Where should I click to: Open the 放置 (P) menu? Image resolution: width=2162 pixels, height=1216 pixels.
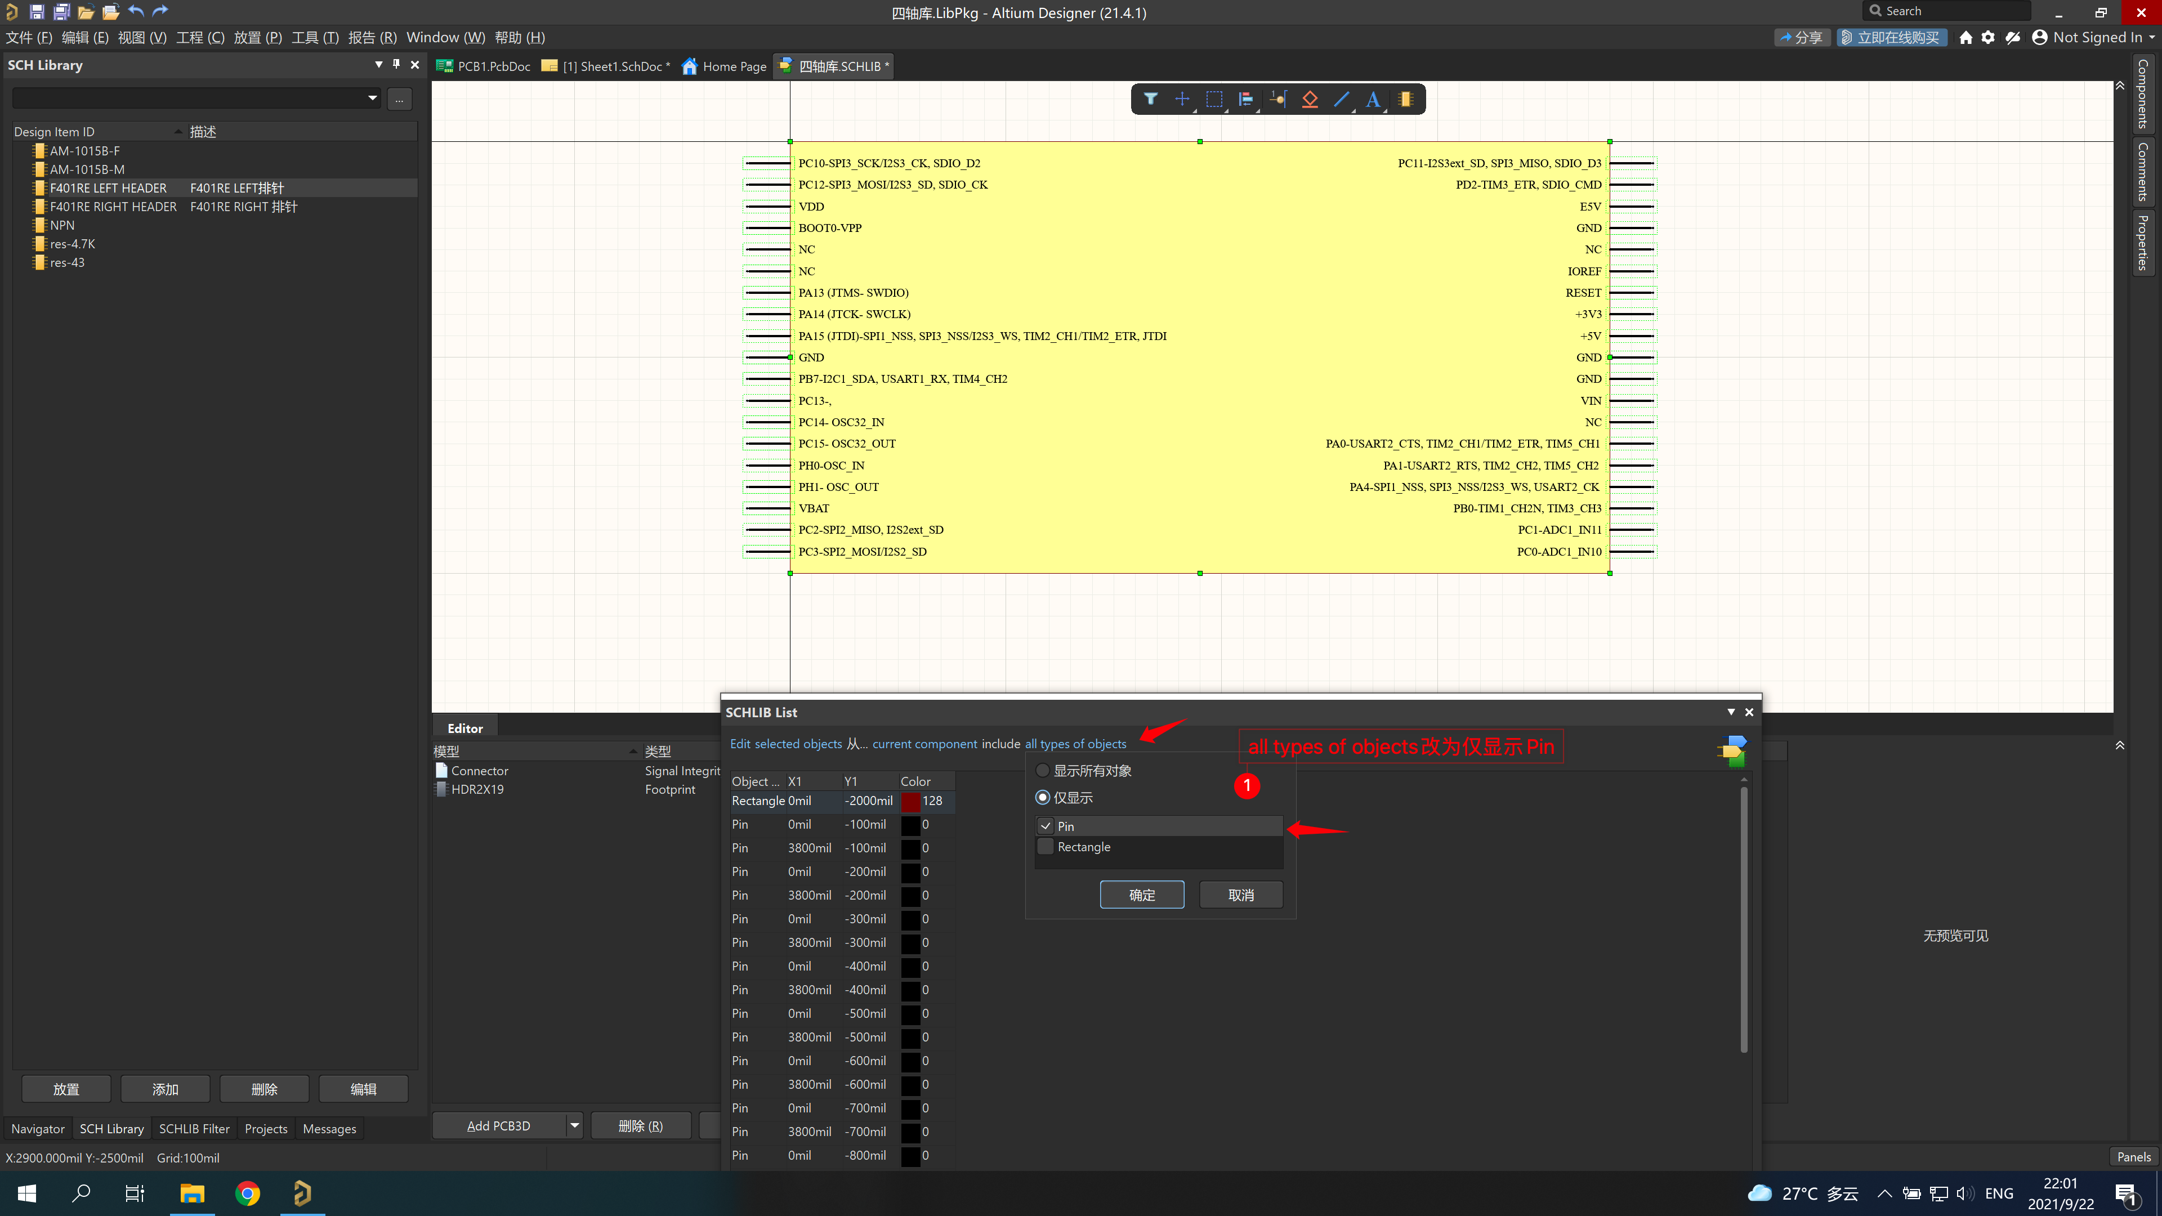click(x=258, y=37)
